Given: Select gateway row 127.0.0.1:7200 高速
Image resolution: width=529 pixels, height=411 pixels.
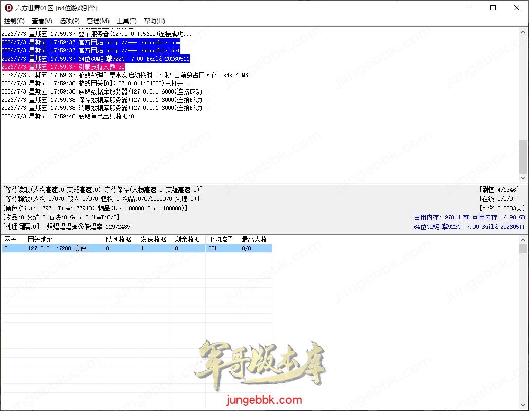Looking at the screenshot, I should (x=137, y=248).
